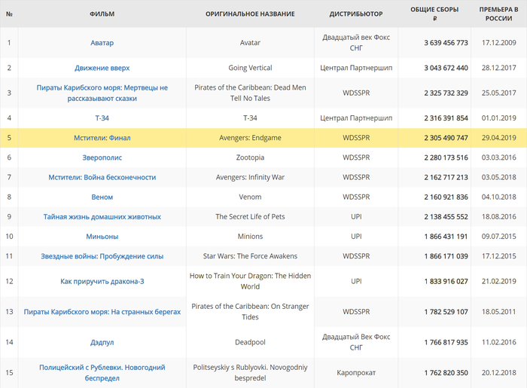This screenshot has width=527, height=388.
Task: Click «Мстители: Война бесконечности» link
Action: pyautogui.click(x=102, y=177)
